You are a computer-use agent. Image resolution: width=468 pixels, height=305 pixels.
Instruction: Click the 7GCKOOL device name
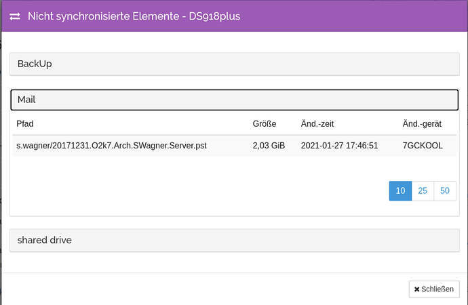[x=423, y=146]
